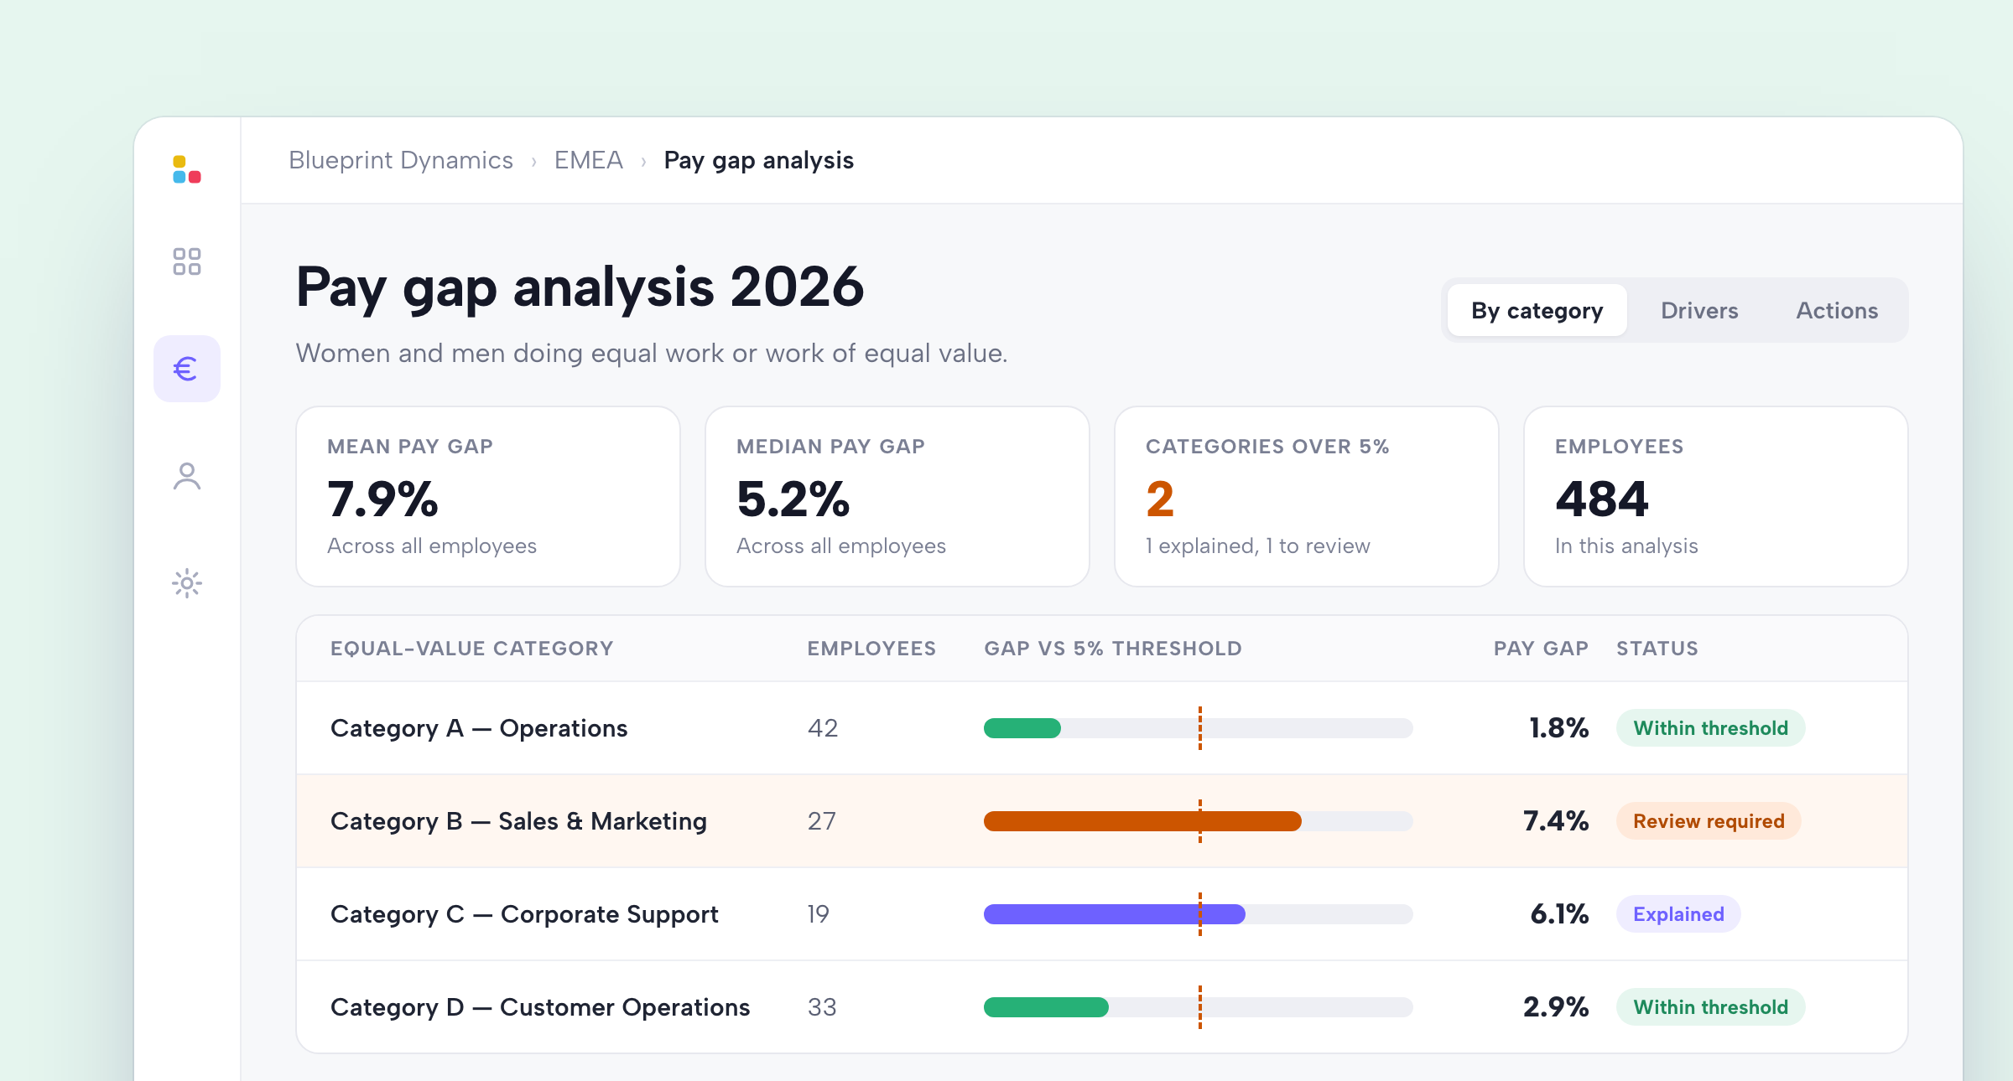The width and height of the screenshot is (2013, 1081).
Task: Click employee count 19 for Category C
Action: tap(819, 914)
